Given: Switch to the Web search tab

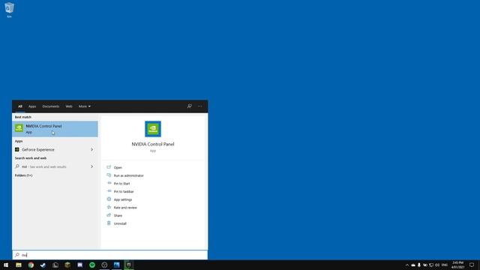Looking at the screenshot, I should [69, 106].
